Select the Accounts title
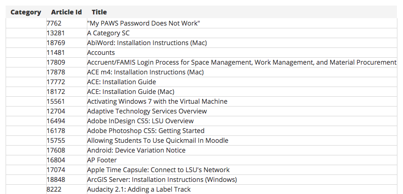The image size is (403, 194). 101,53
